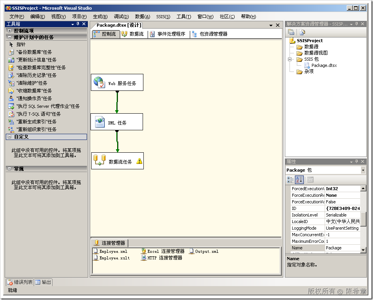Click the Back Up Database task icon

click(11, 52)
